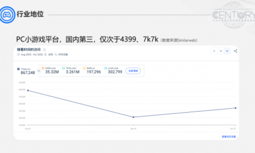The height and width of the screenshot is (153, 255).
Task: Click the 所有流量 traffic label
Action: [63, 54]
